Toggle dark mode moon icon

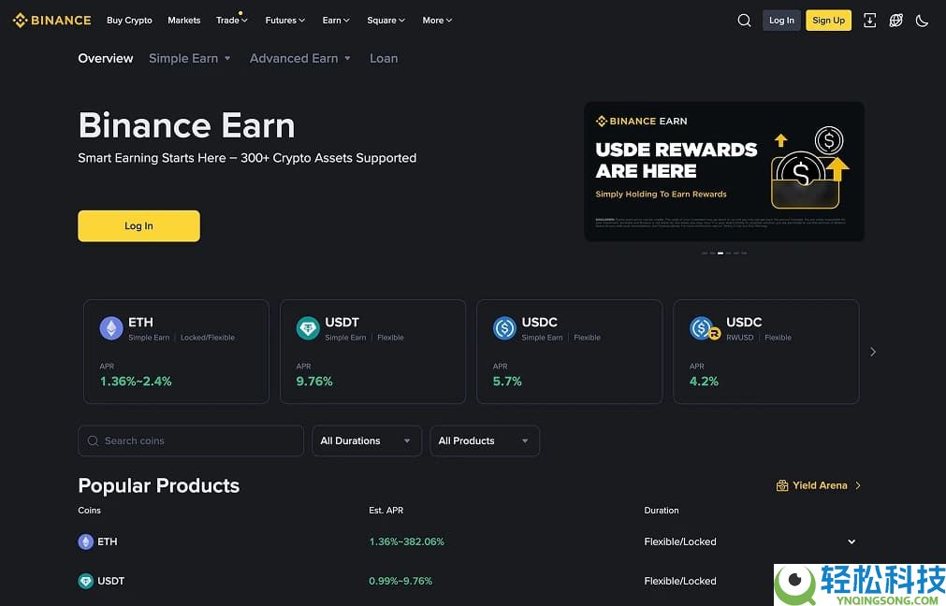coord(922,21)
